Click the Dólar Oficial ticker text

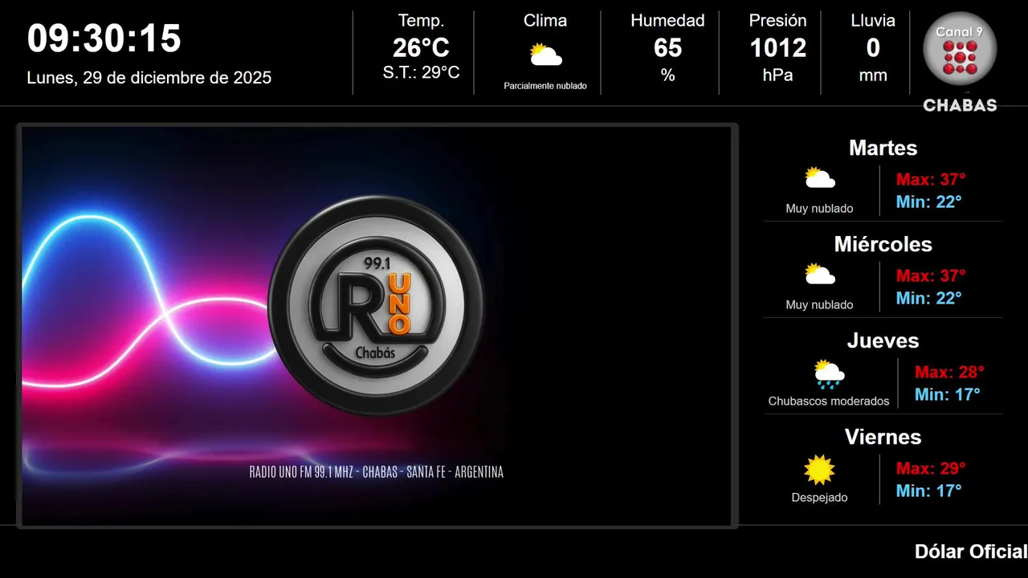click(x=971, y=552)
